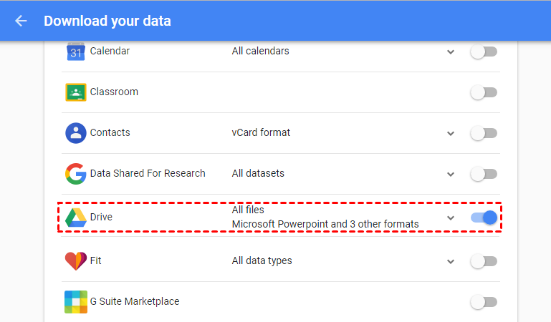This screenshot has height=322, width=551.
Task: Click the back arrow in header
Action: pos(21,21)
